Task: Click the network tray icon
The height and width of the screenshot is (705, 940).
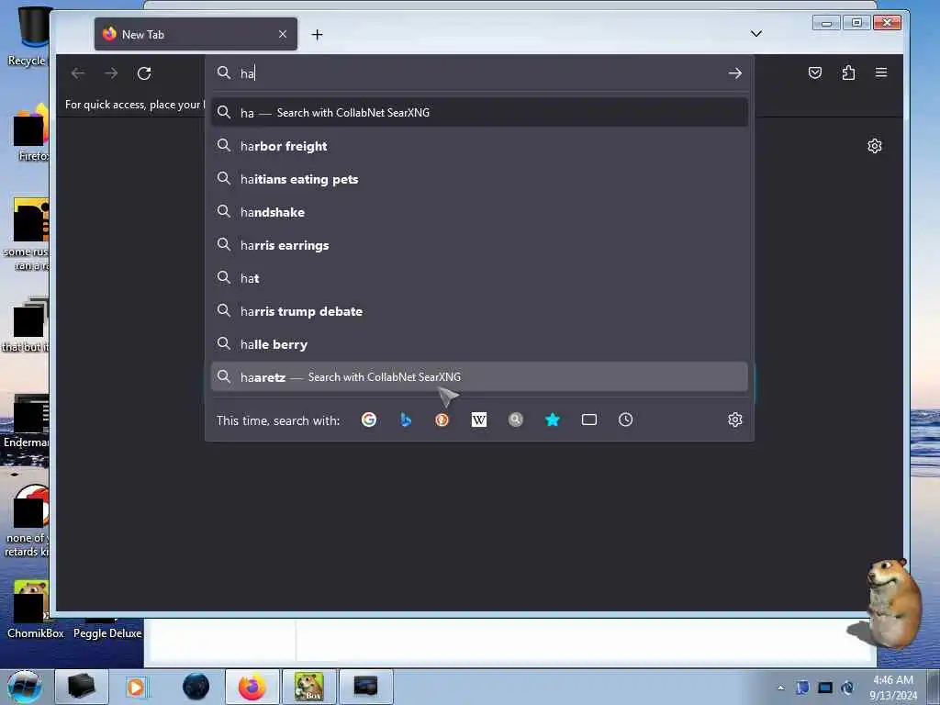Action: 825,688
